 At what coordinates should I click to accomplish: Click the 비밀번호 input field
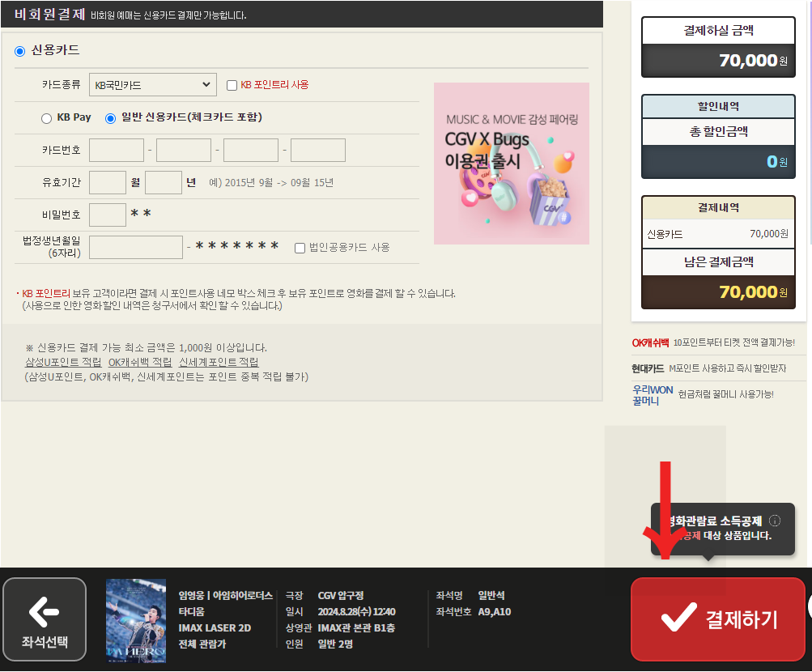pyautogui.click(x=108, y=215)
